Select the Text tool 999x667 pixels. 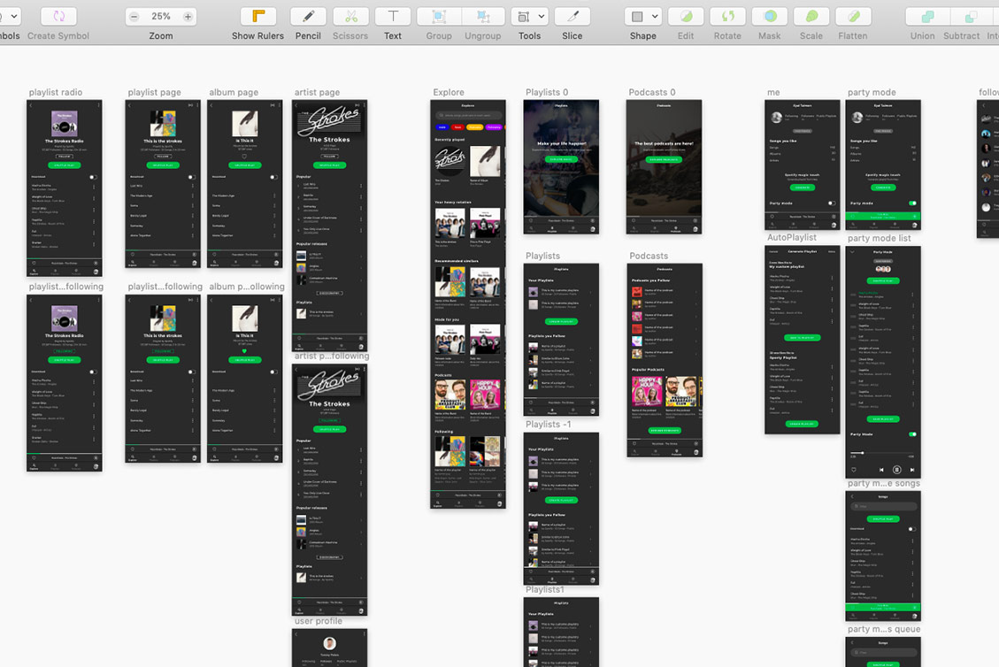[x=392, y=17]
